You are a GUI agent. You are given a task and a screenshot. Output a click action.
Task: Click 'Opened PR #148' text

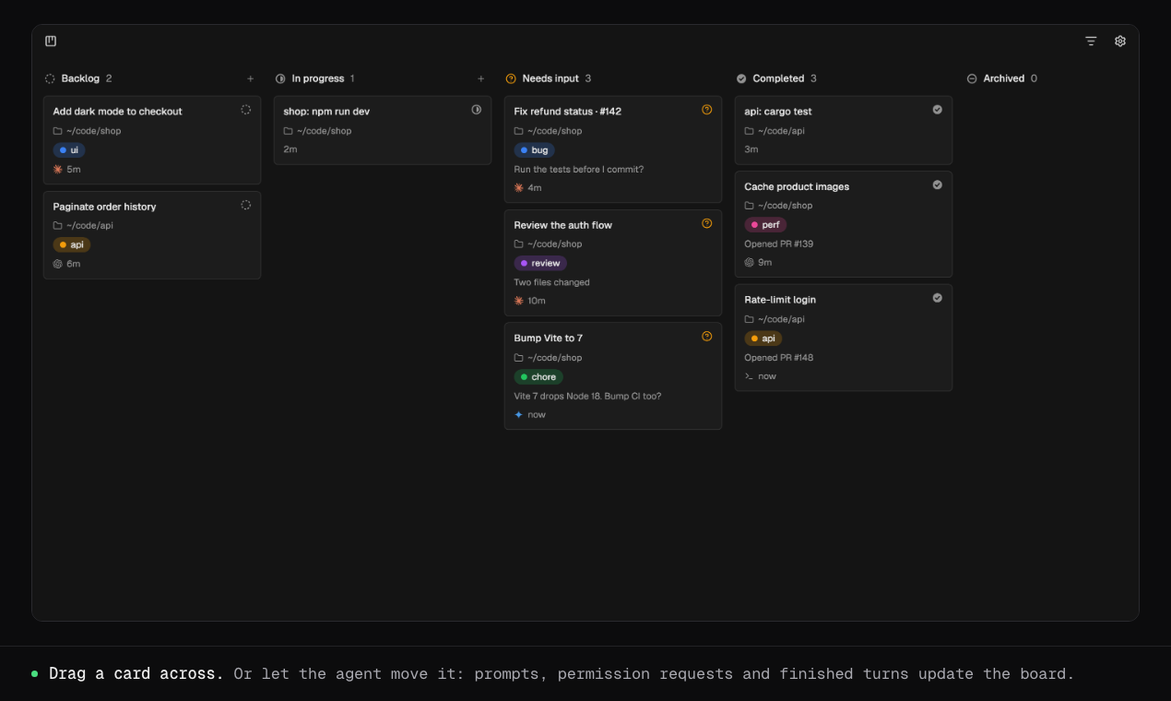[x=779, y=358]
